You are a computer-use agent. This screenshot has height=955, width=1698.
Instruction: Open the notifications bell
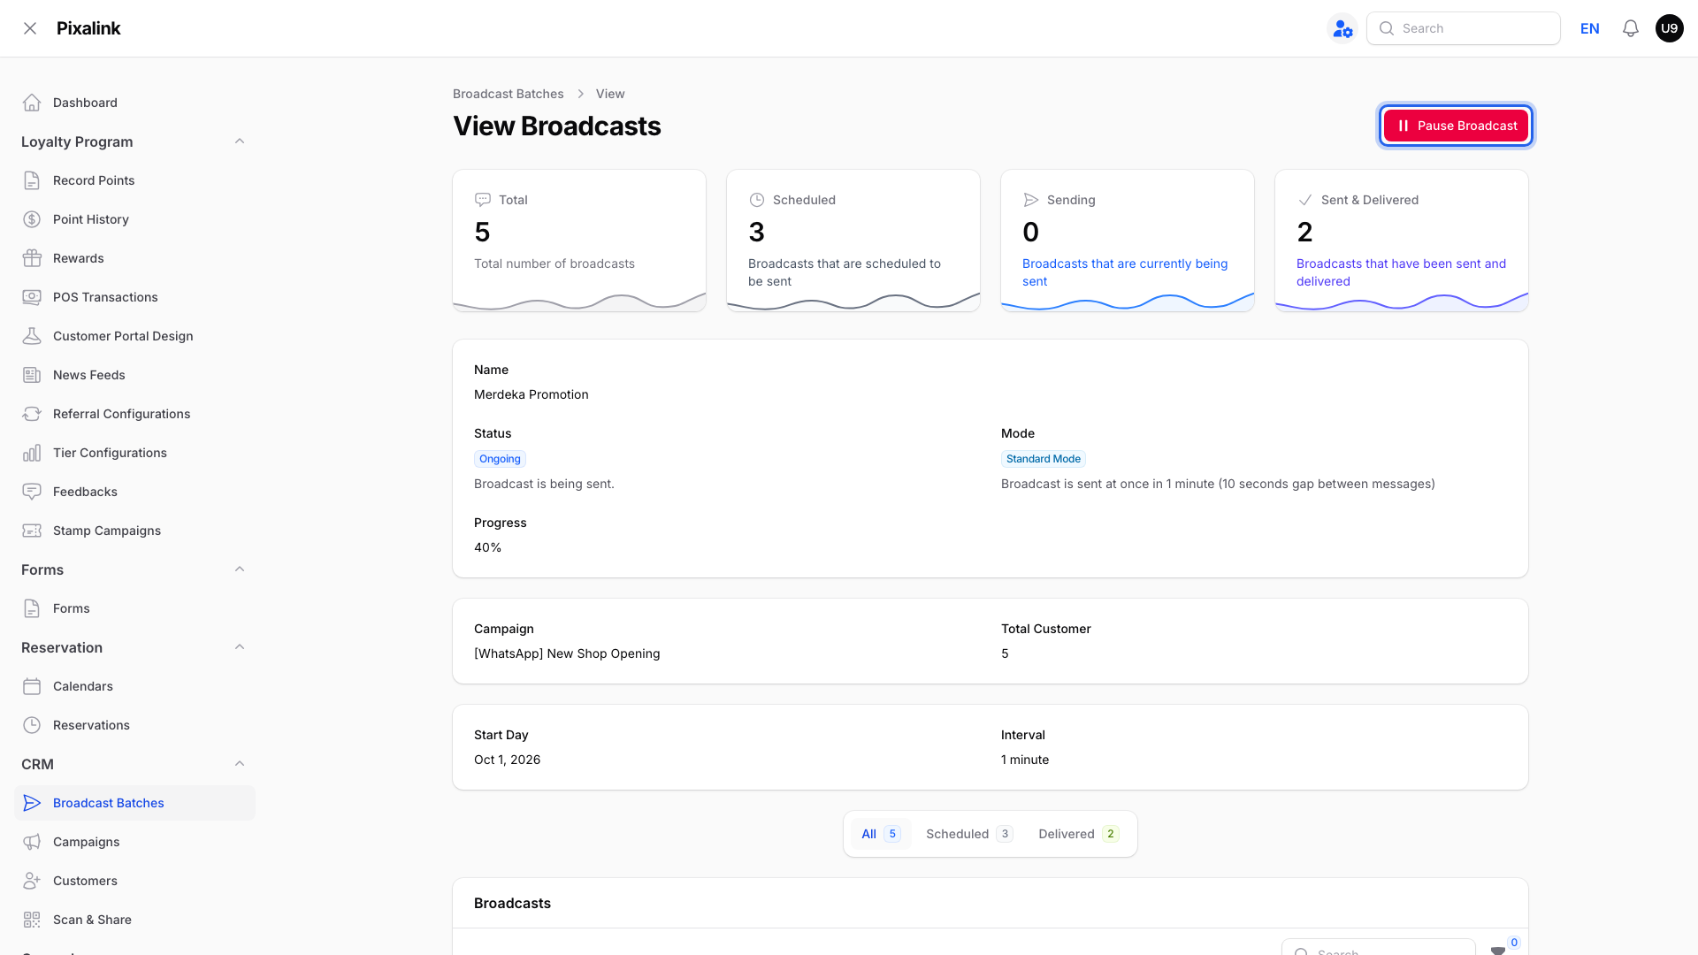point(1631,28)
